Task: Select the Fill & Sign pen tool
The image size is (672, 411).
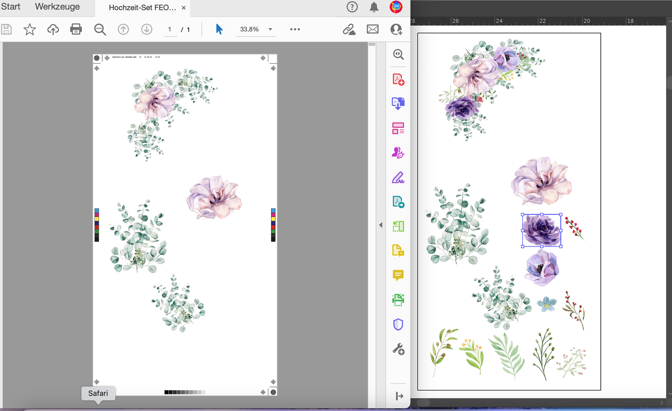Action: [398, 178]
